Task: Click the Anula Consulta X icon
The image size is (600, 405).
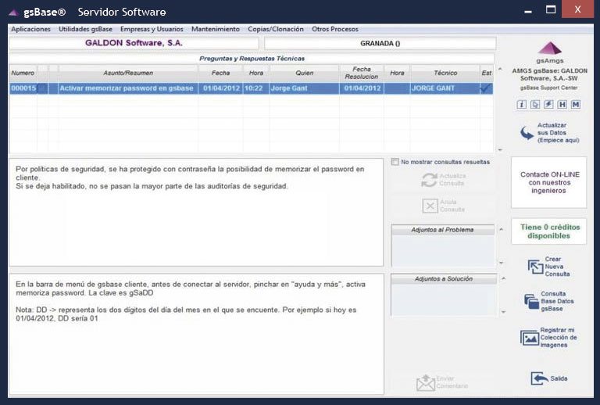Action: (x=430, y=206)
